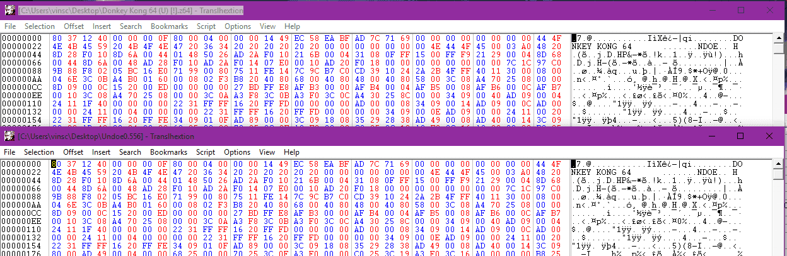Click offset 00000110 in Undoe0.556 window
This screenshot has width=787, height=256.
pos(21,229)
